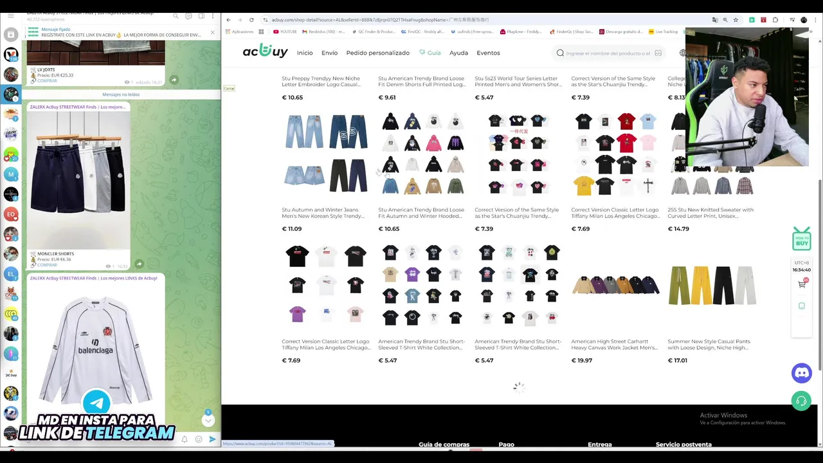Screen dimensions: 823x463
Task: Open Telegram channel three-dot menu
Action: 213,15
